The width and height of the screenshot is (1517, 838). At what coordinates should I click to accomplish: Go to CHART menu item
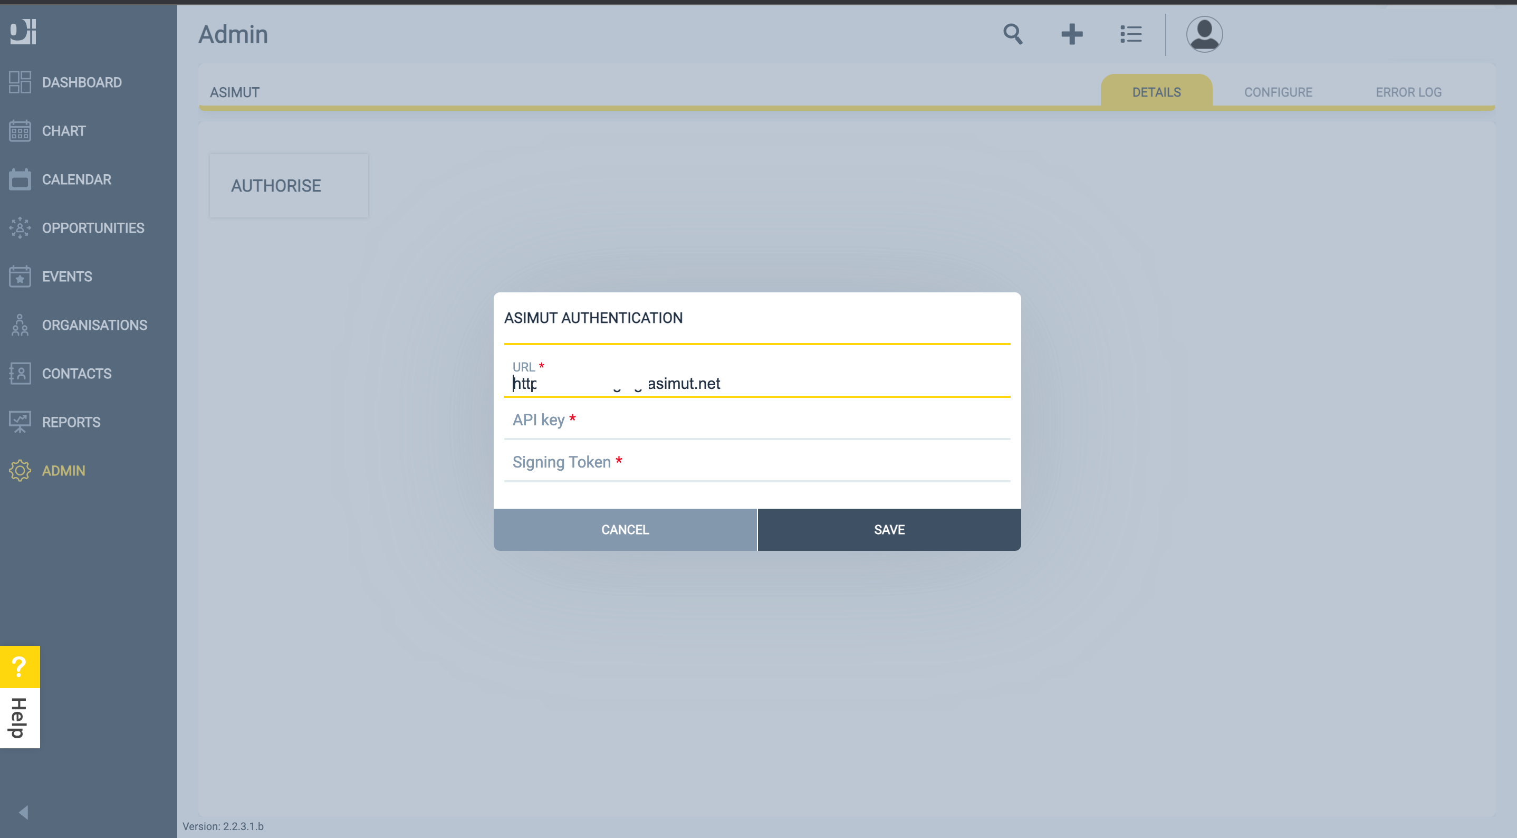pyautogui.click(x=64, y=131)
